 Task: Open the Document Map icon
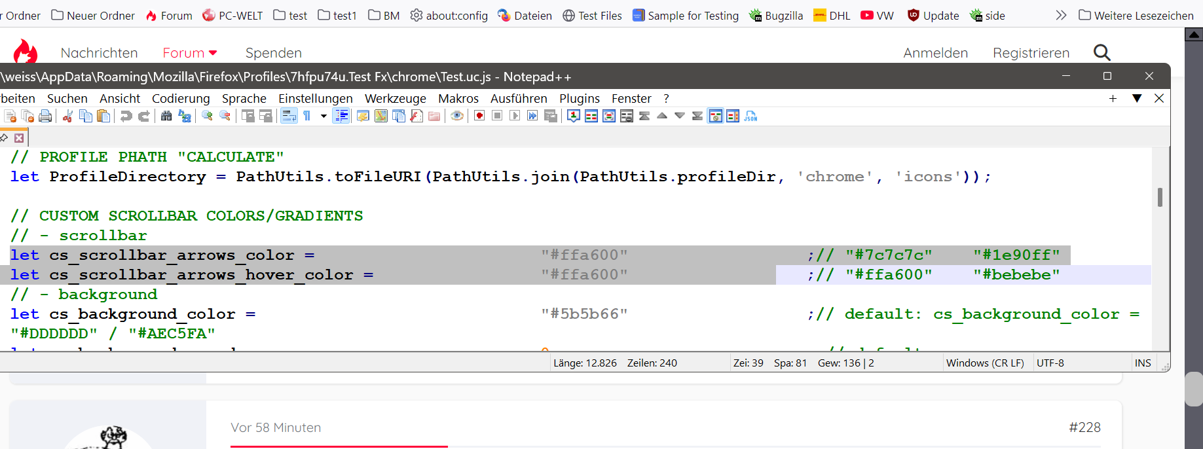[380, 116]
